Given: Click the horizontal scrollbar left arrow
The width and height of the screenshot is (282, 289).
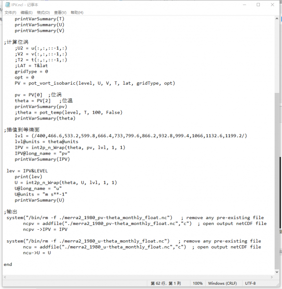Looking at the screenshot, I should 5,277.
